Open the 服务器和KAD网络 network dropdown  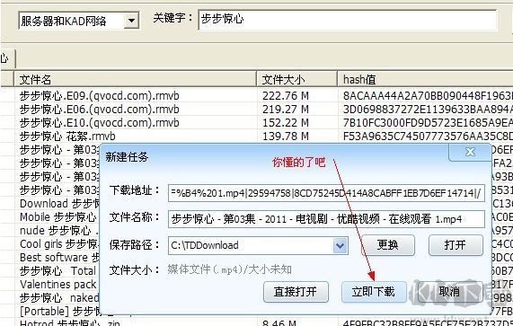tap(131, 21)
